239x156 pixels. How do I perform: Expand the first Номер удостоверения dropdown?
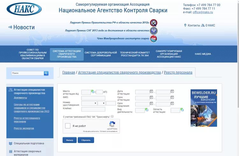click(x=89, y=103)
